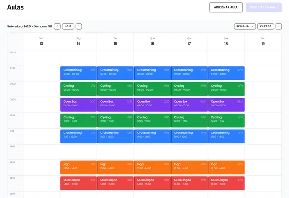The height and width of the screenshot is (198, 289).
Task: Open Thursday 13:00 Ioga class
Action: [189, 167]
